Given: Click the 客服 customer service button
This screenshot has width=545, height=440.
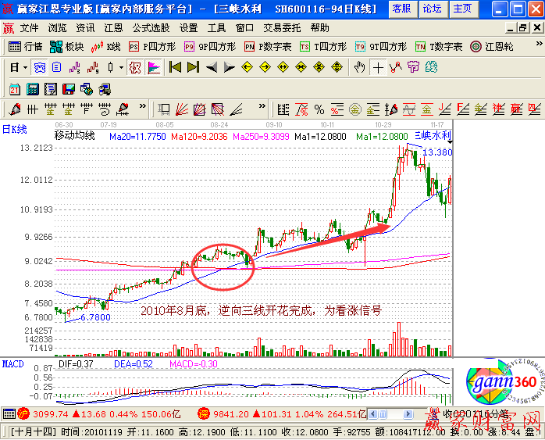Looking at the screenshot, I should coord(401,9).
